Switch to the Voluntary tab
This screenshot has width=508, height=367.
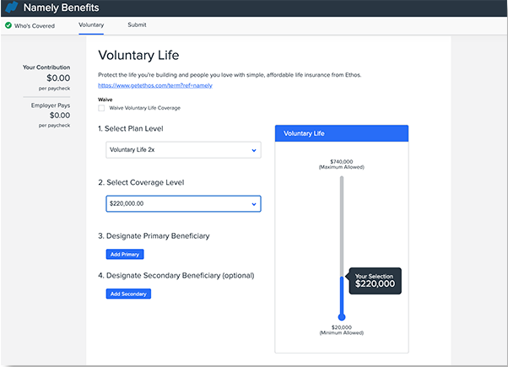coord(91,25)
